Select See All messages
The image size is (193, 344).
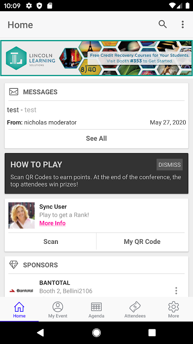click(96, 138)
